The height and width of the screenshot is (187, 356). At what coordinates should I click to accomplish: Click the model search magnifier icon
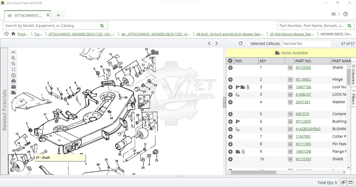coord(102,26)
